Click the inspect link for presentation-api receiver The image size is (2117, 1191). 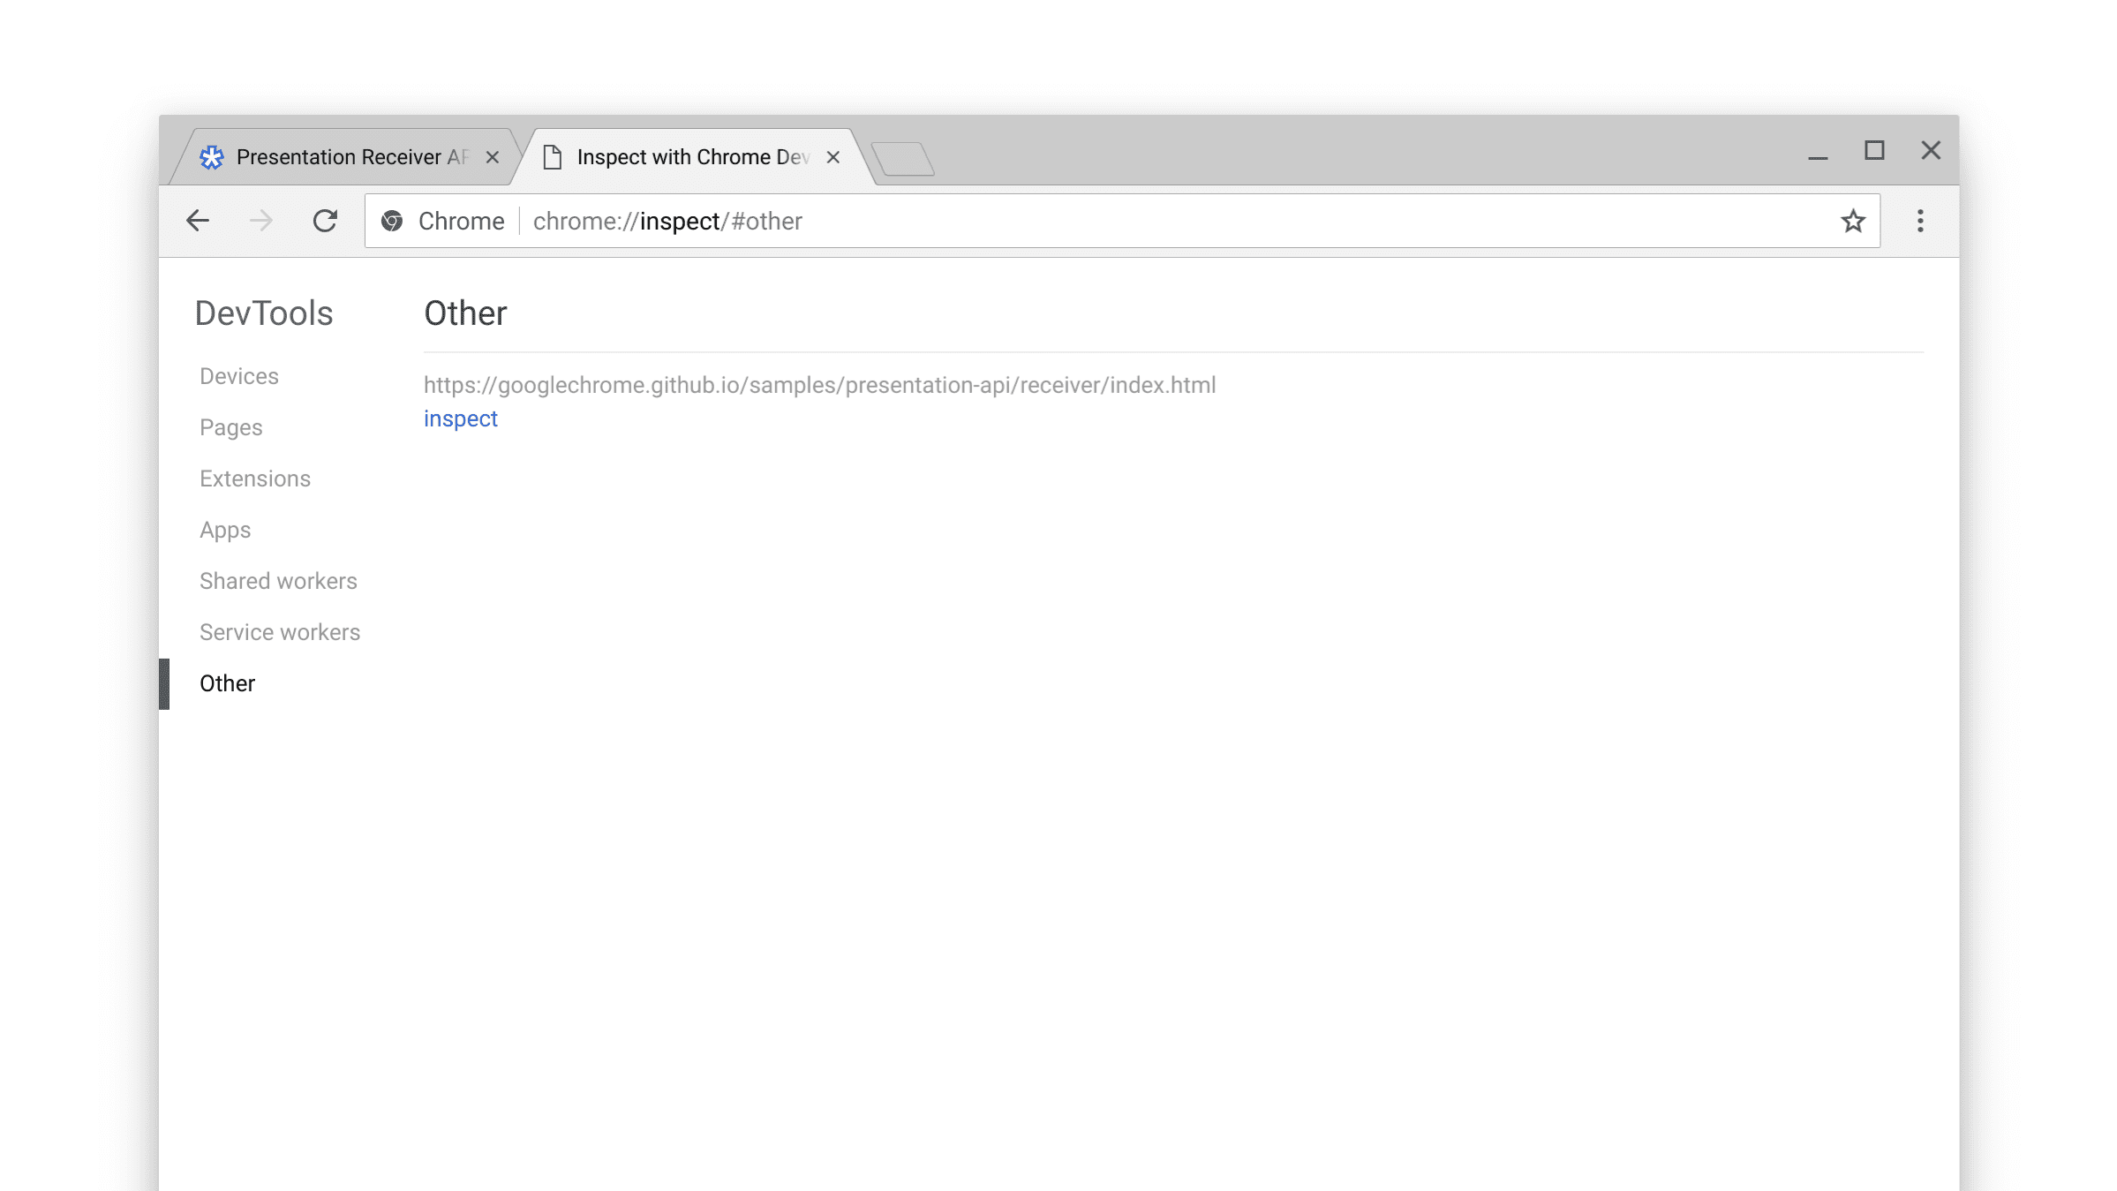click(x=461, y=418)
